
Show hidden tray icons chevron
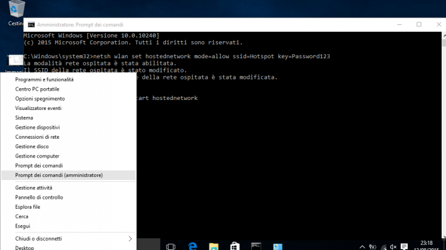[362, 247]
